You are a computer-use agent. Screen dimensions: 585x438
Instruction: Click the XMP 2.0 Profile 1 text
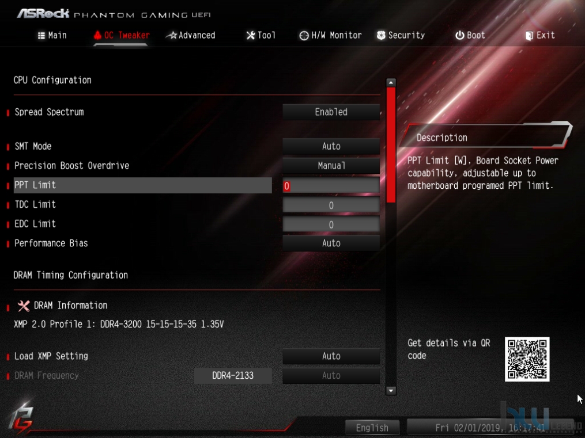coord(119,325)
